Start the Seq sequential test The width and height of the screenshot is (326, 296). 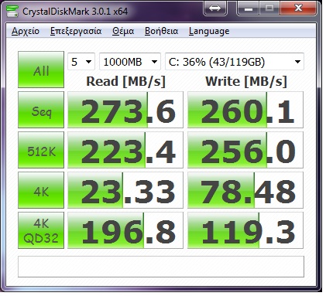pyautogui.click(x=41, y=110)
